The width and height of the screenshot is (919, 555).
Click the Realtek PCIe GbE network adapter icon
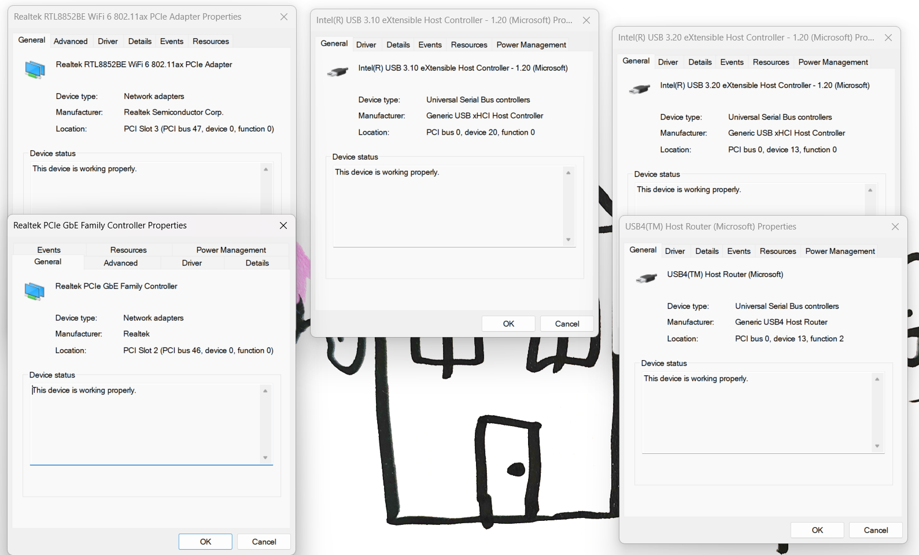coord(34,291)
